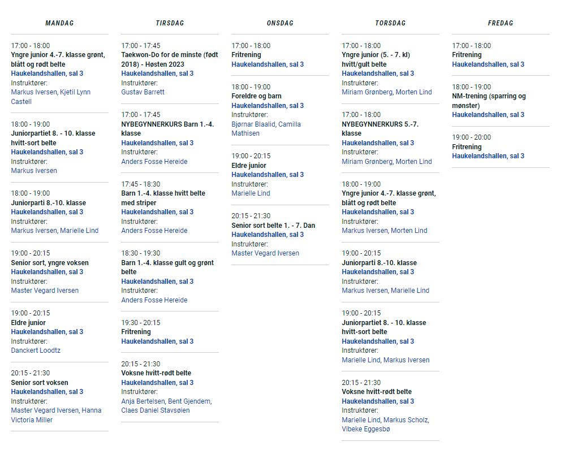Open Haukelandshallen link under Tuesday Voksne hvitt-rødt belte
This screenshot has width=561, height=450.
(157, 382)
